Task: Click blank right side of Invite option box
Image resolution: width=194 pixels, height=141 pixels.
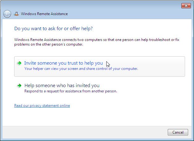Action: (x=161, y=66)
